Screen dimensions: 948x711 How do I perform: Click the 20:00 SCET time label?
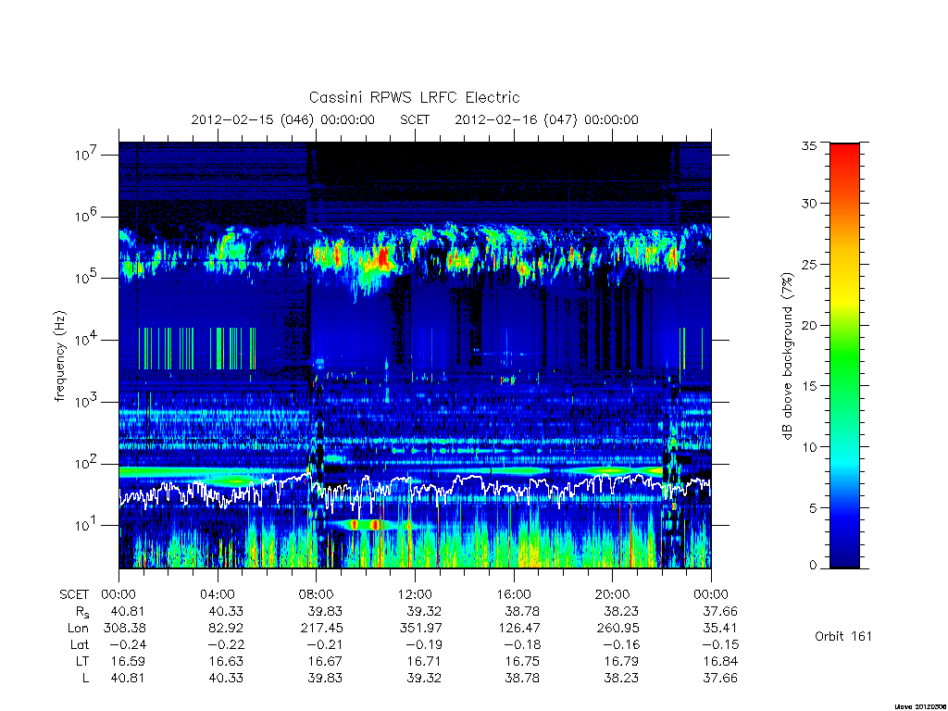point(612,594)
